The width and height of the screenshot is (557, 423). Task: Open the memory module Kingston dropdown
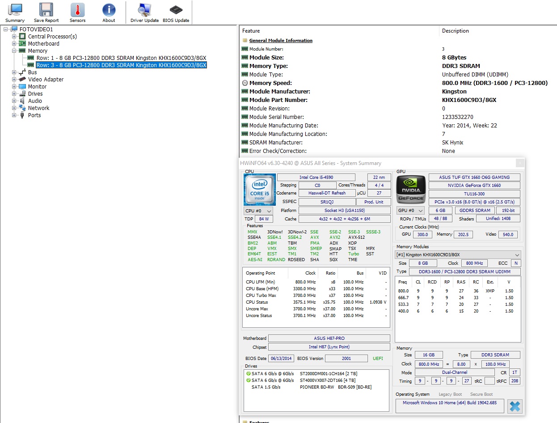[458, 254]
